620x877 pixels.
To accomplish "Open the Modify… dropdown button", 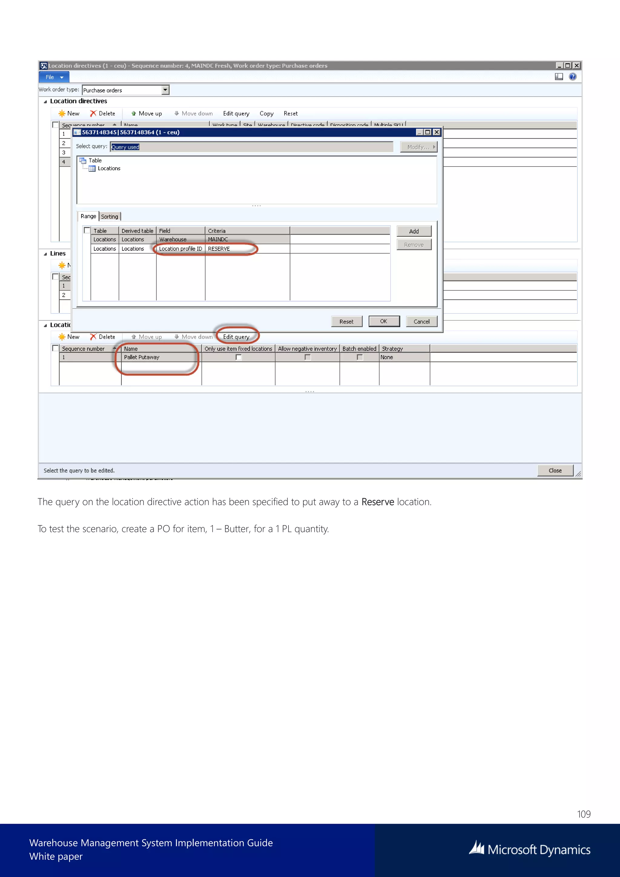I will pyautogui.click(x=418, y=147).
